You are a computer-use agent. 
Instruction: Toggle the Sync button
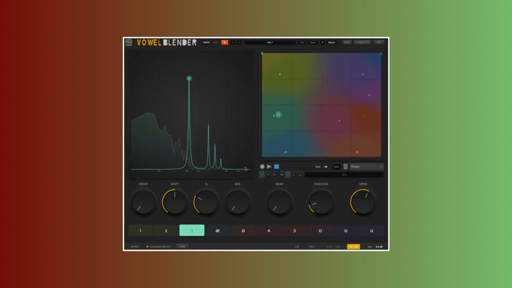pyautogui.click(x=336, y=167)
